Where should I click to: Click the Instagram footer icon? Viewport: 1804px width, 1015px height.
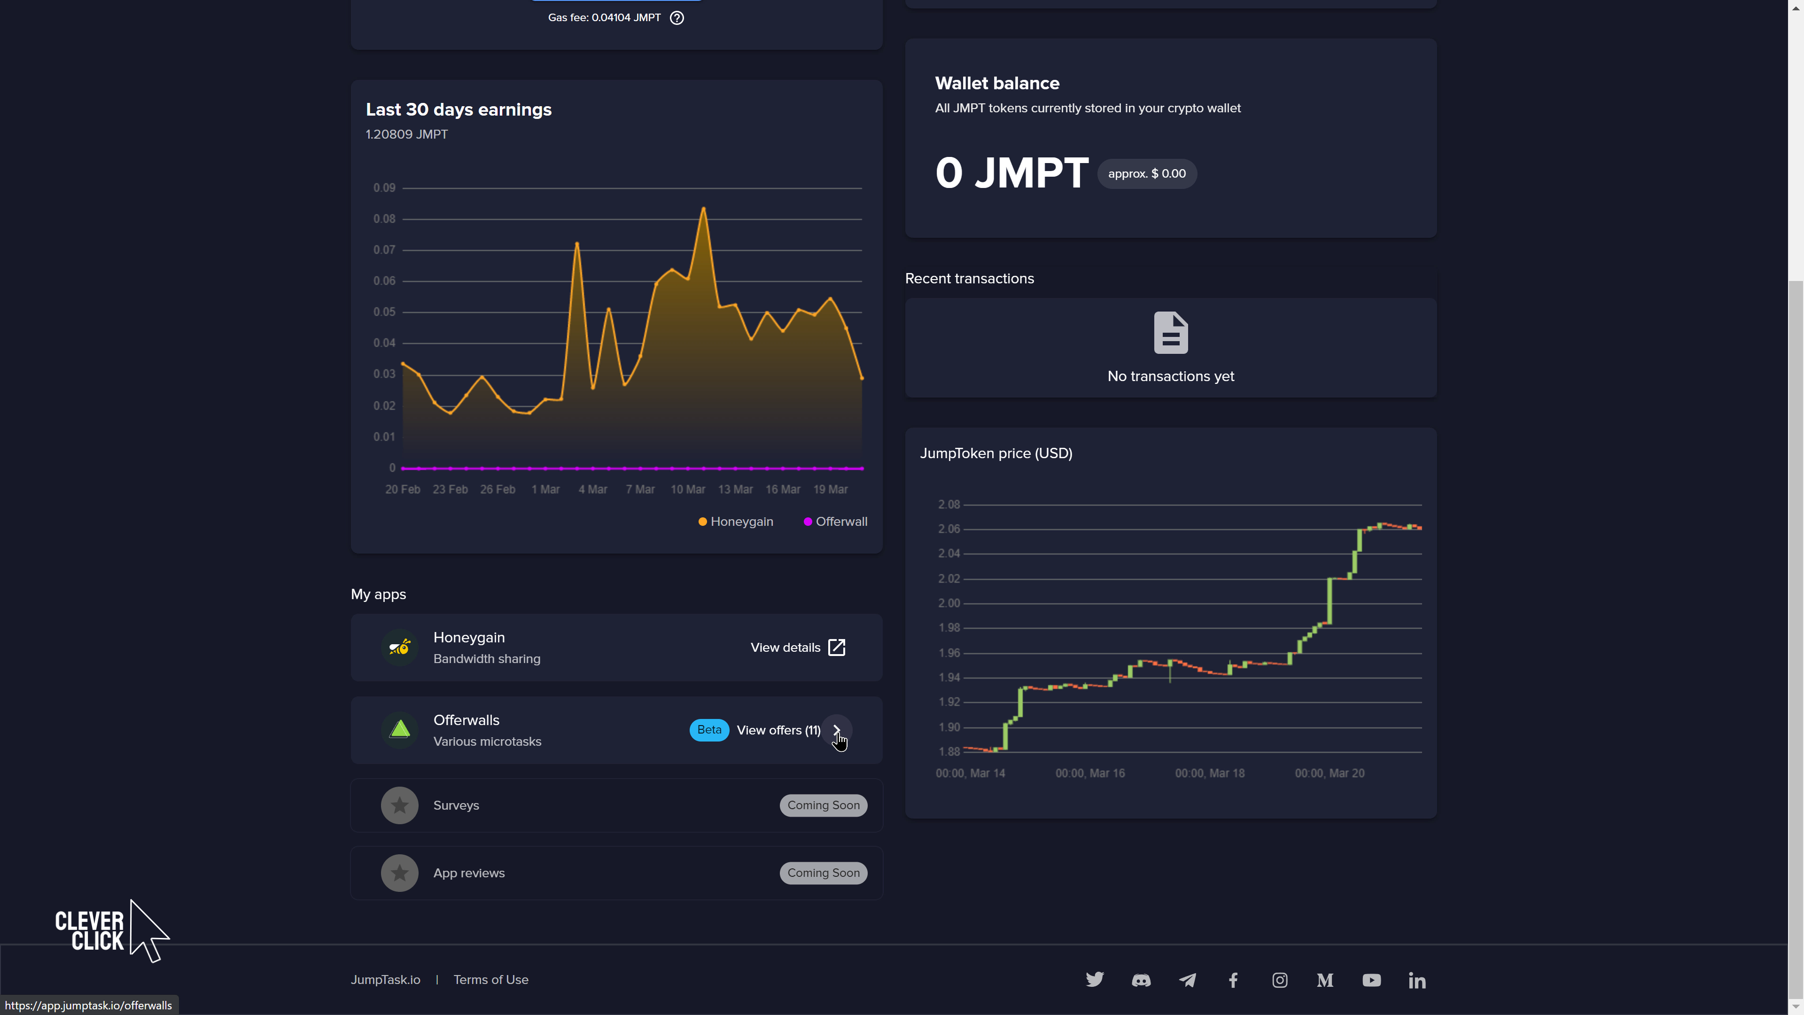(x=1279, y=980)
